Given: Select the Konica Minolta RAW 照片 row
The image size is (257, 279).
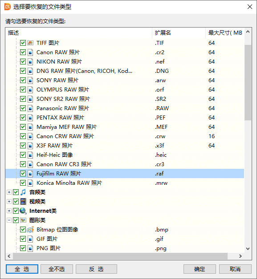Looking at the screenshot, I should click(125, 183).
